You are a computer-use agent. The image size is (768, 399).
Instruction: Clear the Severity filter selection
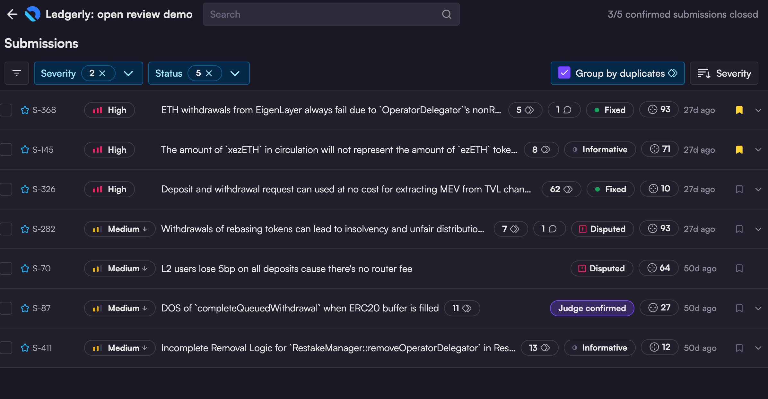pos(102,73)
